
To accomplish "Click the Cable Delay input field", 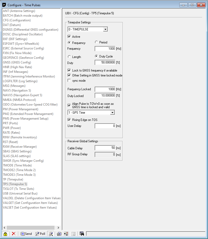I will pyautogui.click(x=105, y=148).
